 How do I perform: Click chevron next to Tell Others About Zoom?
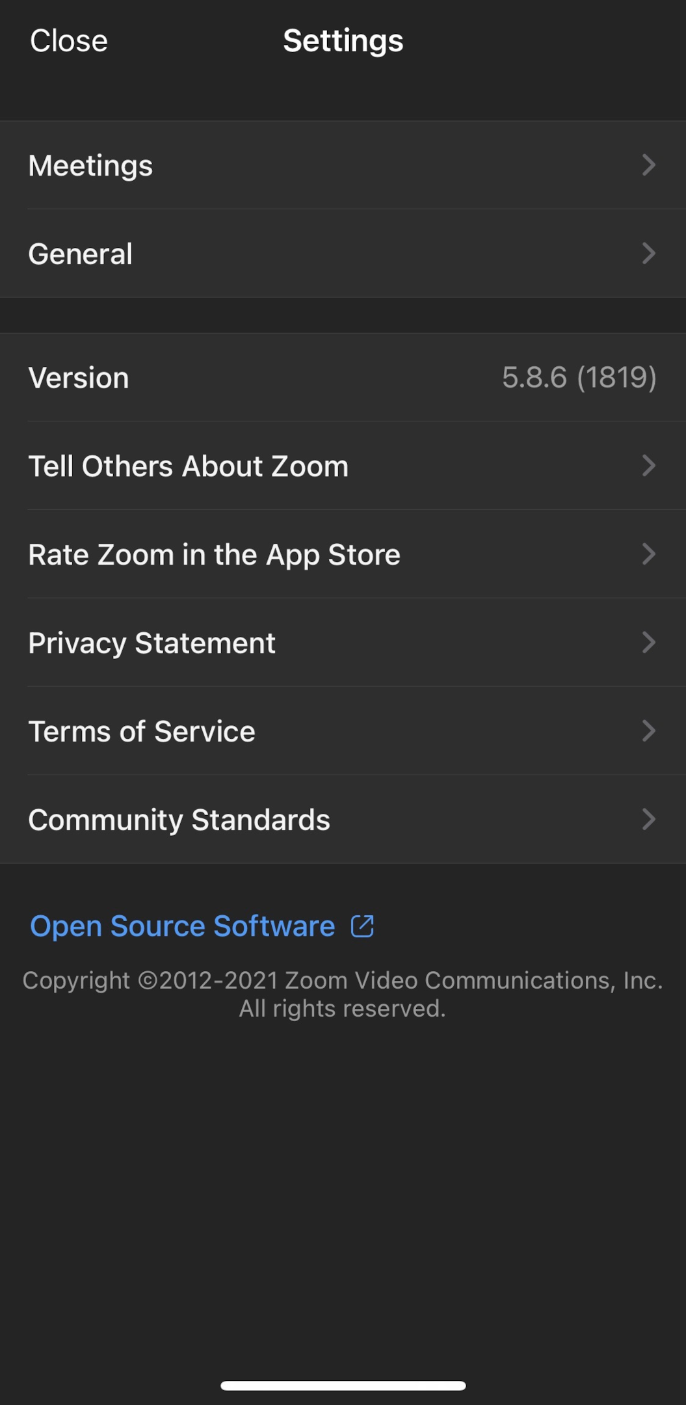click(x=648, y=466)
